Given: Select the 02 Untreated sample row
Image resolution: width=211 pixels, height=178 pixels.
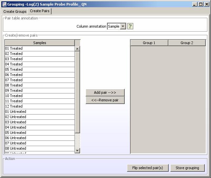Looking at the screenshot, I should click(40, 117).
